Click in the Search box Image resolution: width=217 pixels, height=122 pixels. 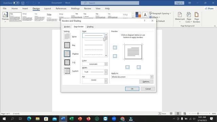110,3
